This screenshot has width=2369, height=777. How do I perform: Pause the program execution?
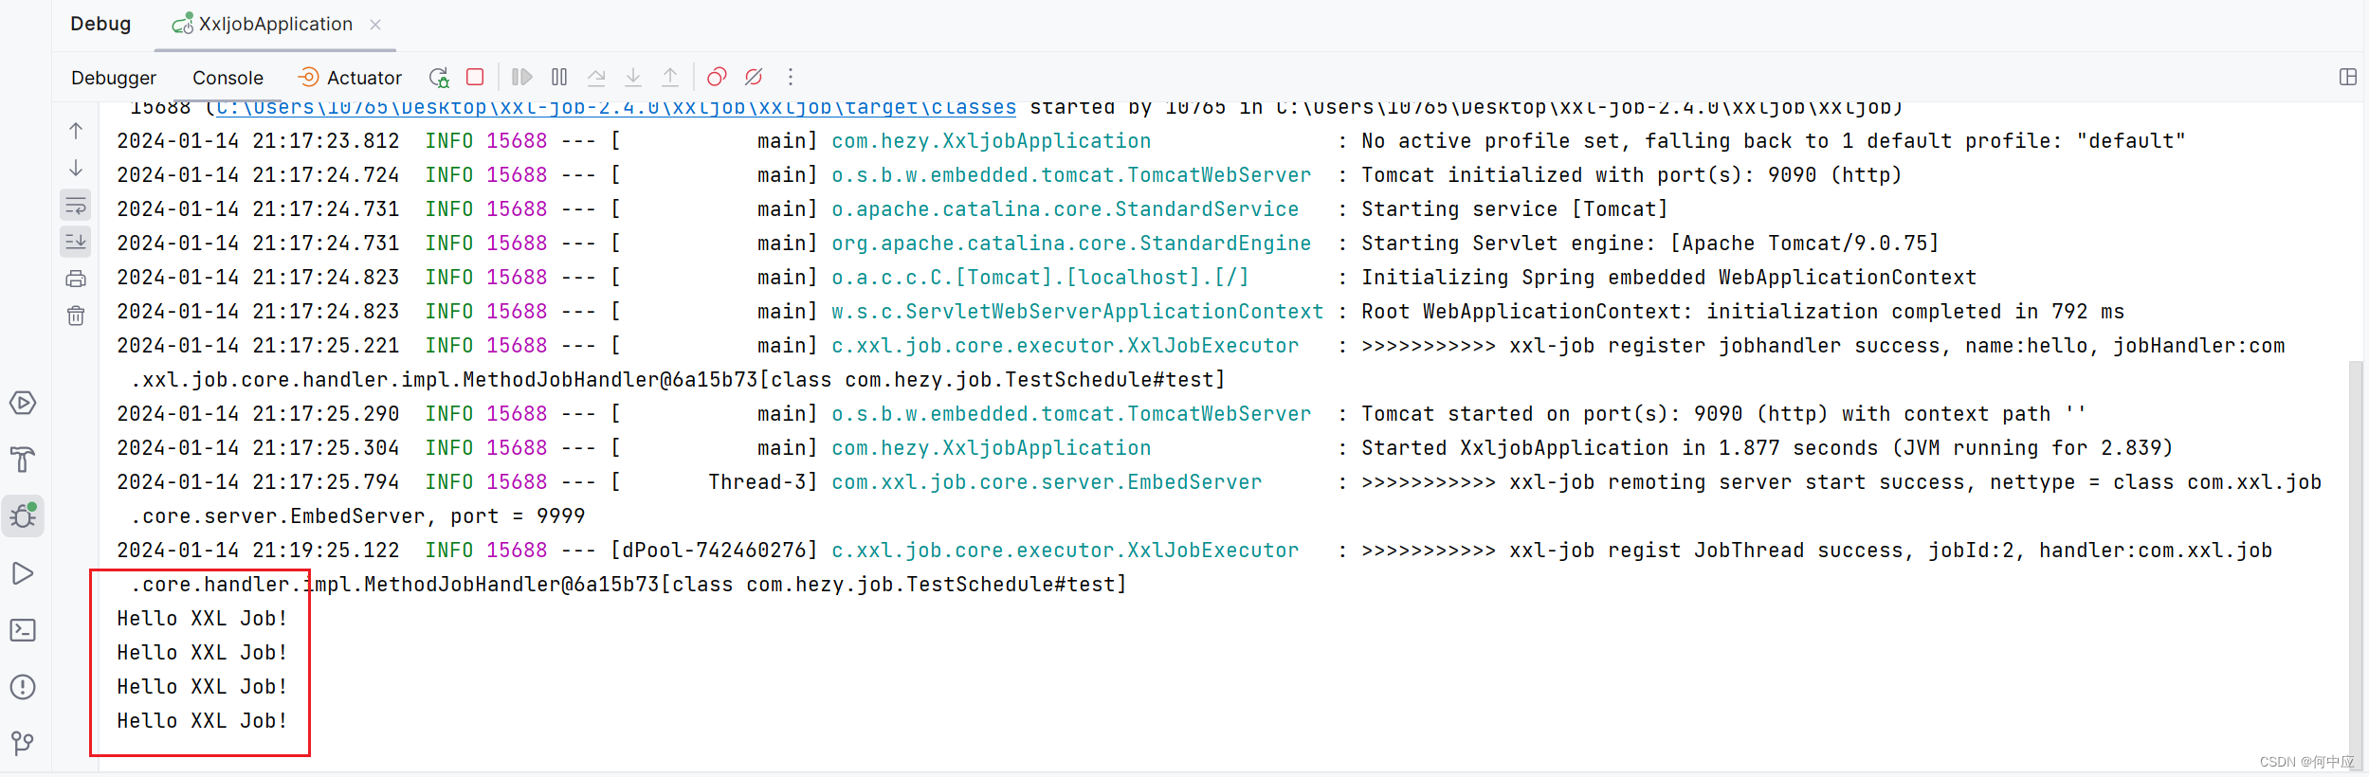pos(559,77)
